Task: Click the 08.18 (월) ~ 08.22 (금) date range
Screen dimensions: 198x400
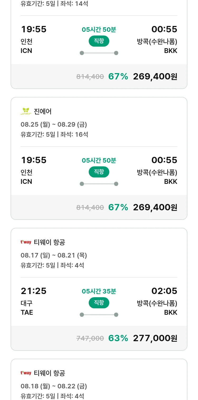Action: [x=54, y=386]
